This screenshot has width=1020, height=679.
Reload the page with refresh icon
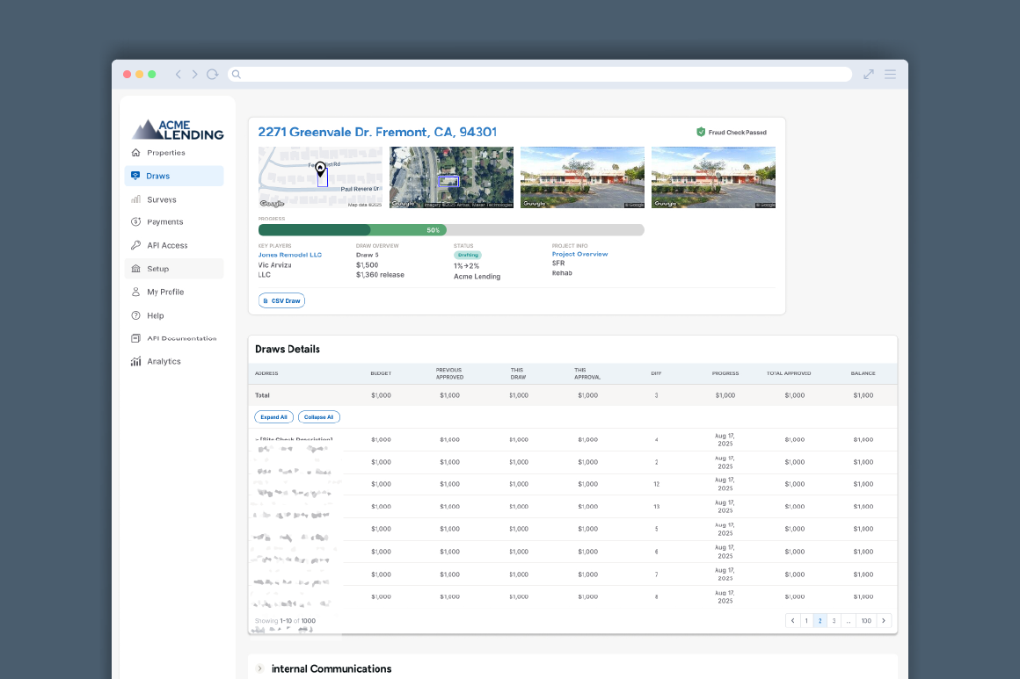[212, 74]
